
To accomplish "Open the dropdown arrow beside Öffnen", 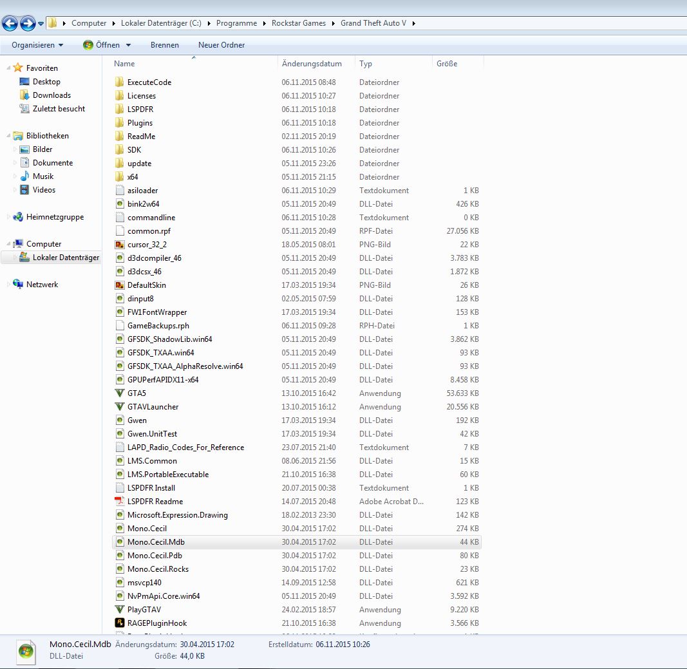I will coord(128,44).
